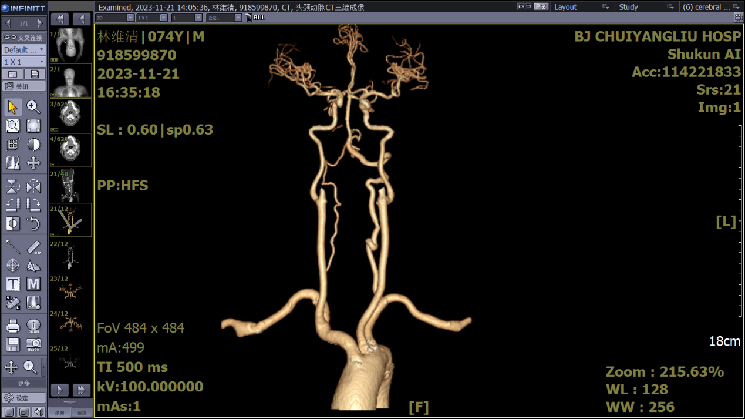
Task: Click the 设定 settings button
Action: point(23,398)
